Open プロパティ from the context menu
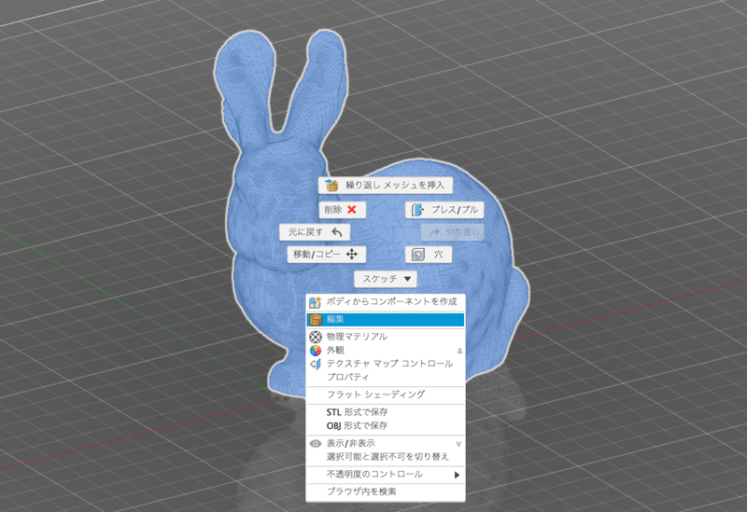This screenshot has height=512, width=747. [x=386, y=377]
